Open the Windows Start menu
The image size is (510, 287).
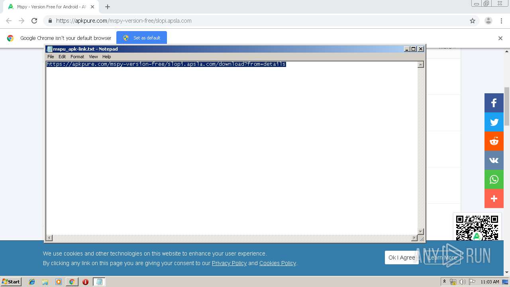(11, 282)
